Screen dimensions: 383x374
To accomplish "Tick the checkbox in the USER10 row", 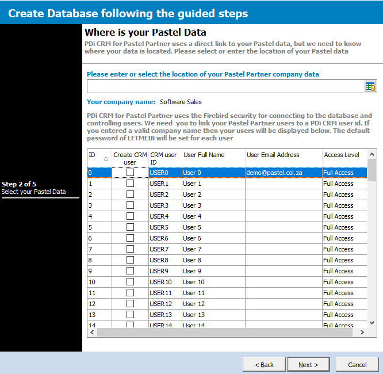I will [x=130, y=281].
